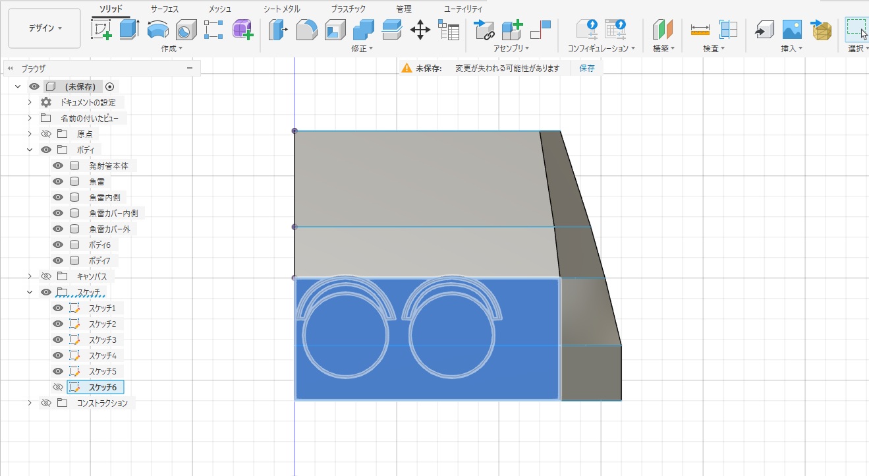The height and width of the screenshot is (476, 869).
Task: Open the シート メタル tab
Action: (281, 9)
